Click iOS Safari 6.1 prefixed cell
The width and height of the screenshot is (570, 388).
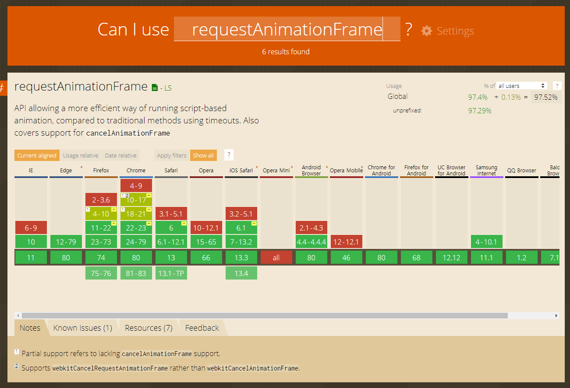pos(241,227)
